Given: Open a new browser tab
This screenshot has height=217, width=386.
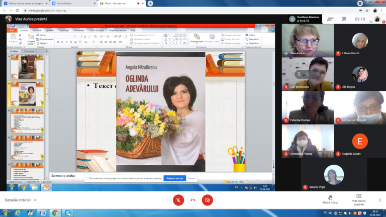Looking at the screenshot, I should tap(150, 3).
